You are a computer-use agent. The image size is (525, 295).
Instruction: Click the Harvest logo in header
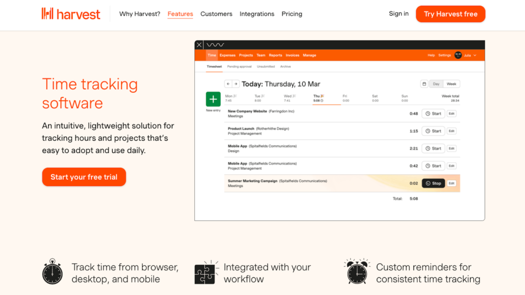coord(71,14)
